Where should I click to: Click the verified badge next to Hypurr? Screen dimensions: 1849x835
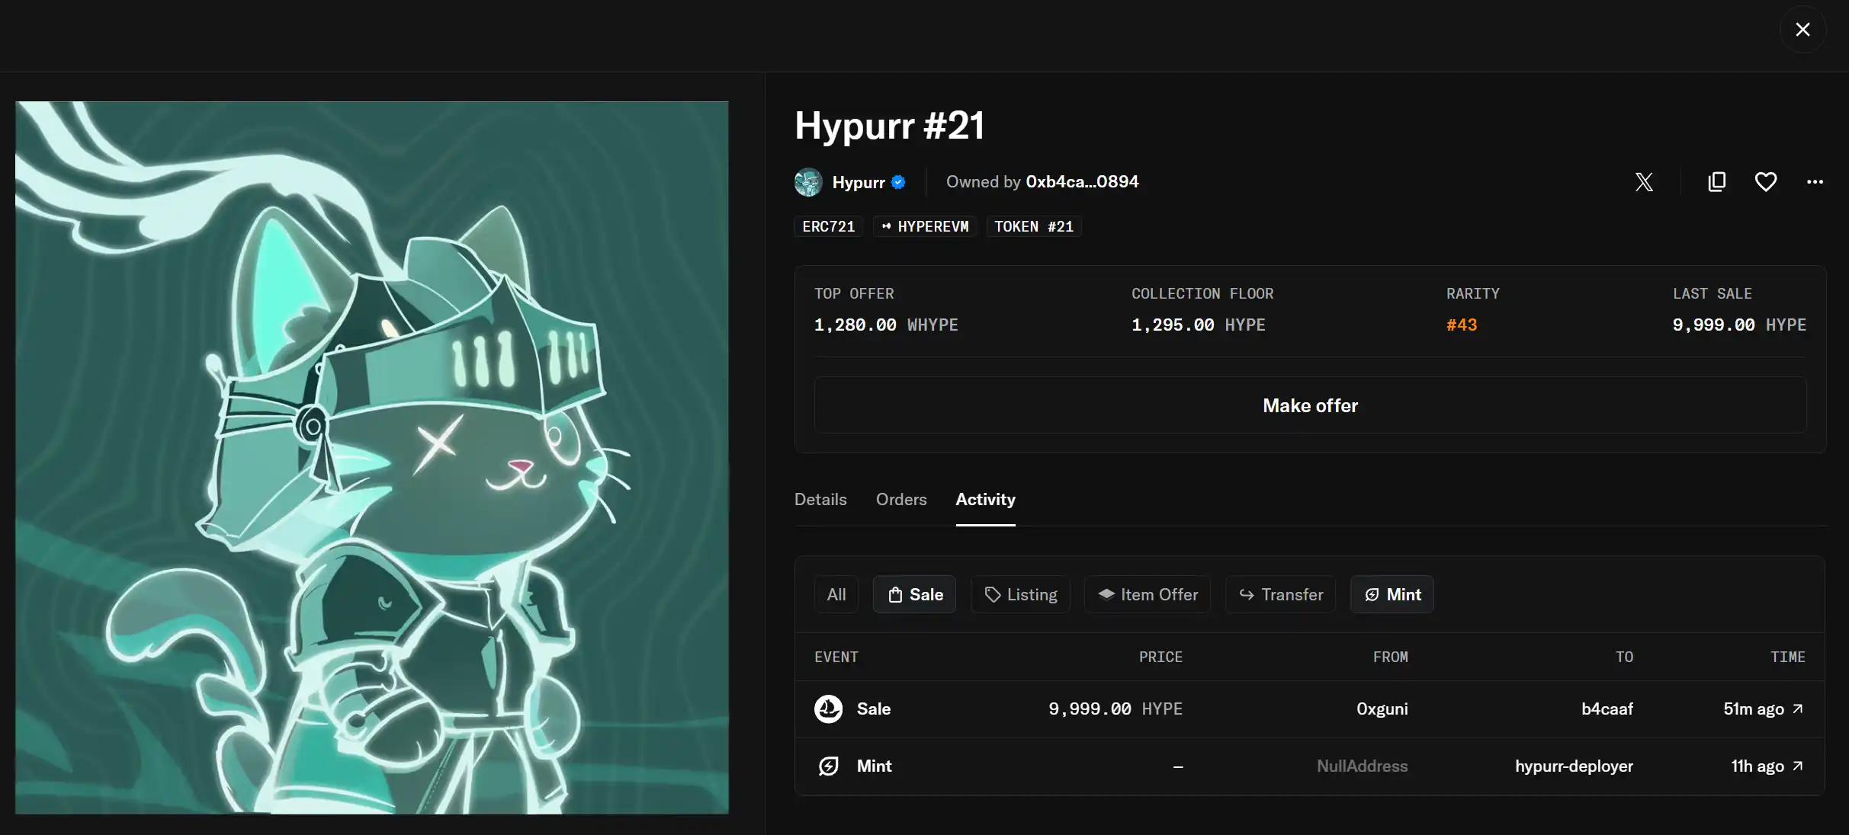coord(898,182)
